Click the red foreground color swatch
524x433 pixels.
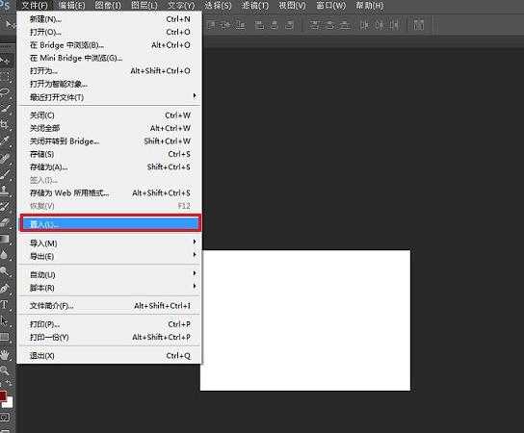3,396
